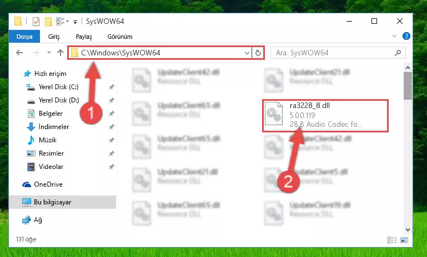This screenshot has height=257, width=427.
Task: Click the ra3228_8.dll gear file icon
Action: pyautogui.click(x=274, y=114)
